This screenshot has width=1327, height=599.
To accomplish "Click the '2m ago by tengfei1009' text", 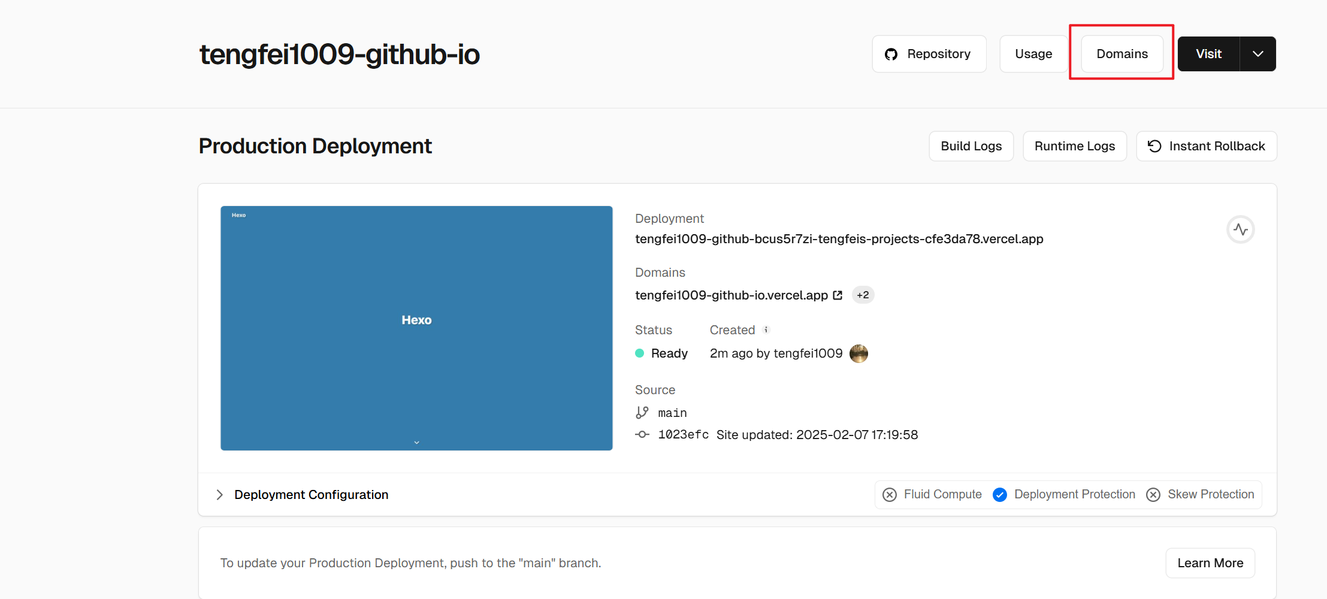I will (x=776, y=353).
